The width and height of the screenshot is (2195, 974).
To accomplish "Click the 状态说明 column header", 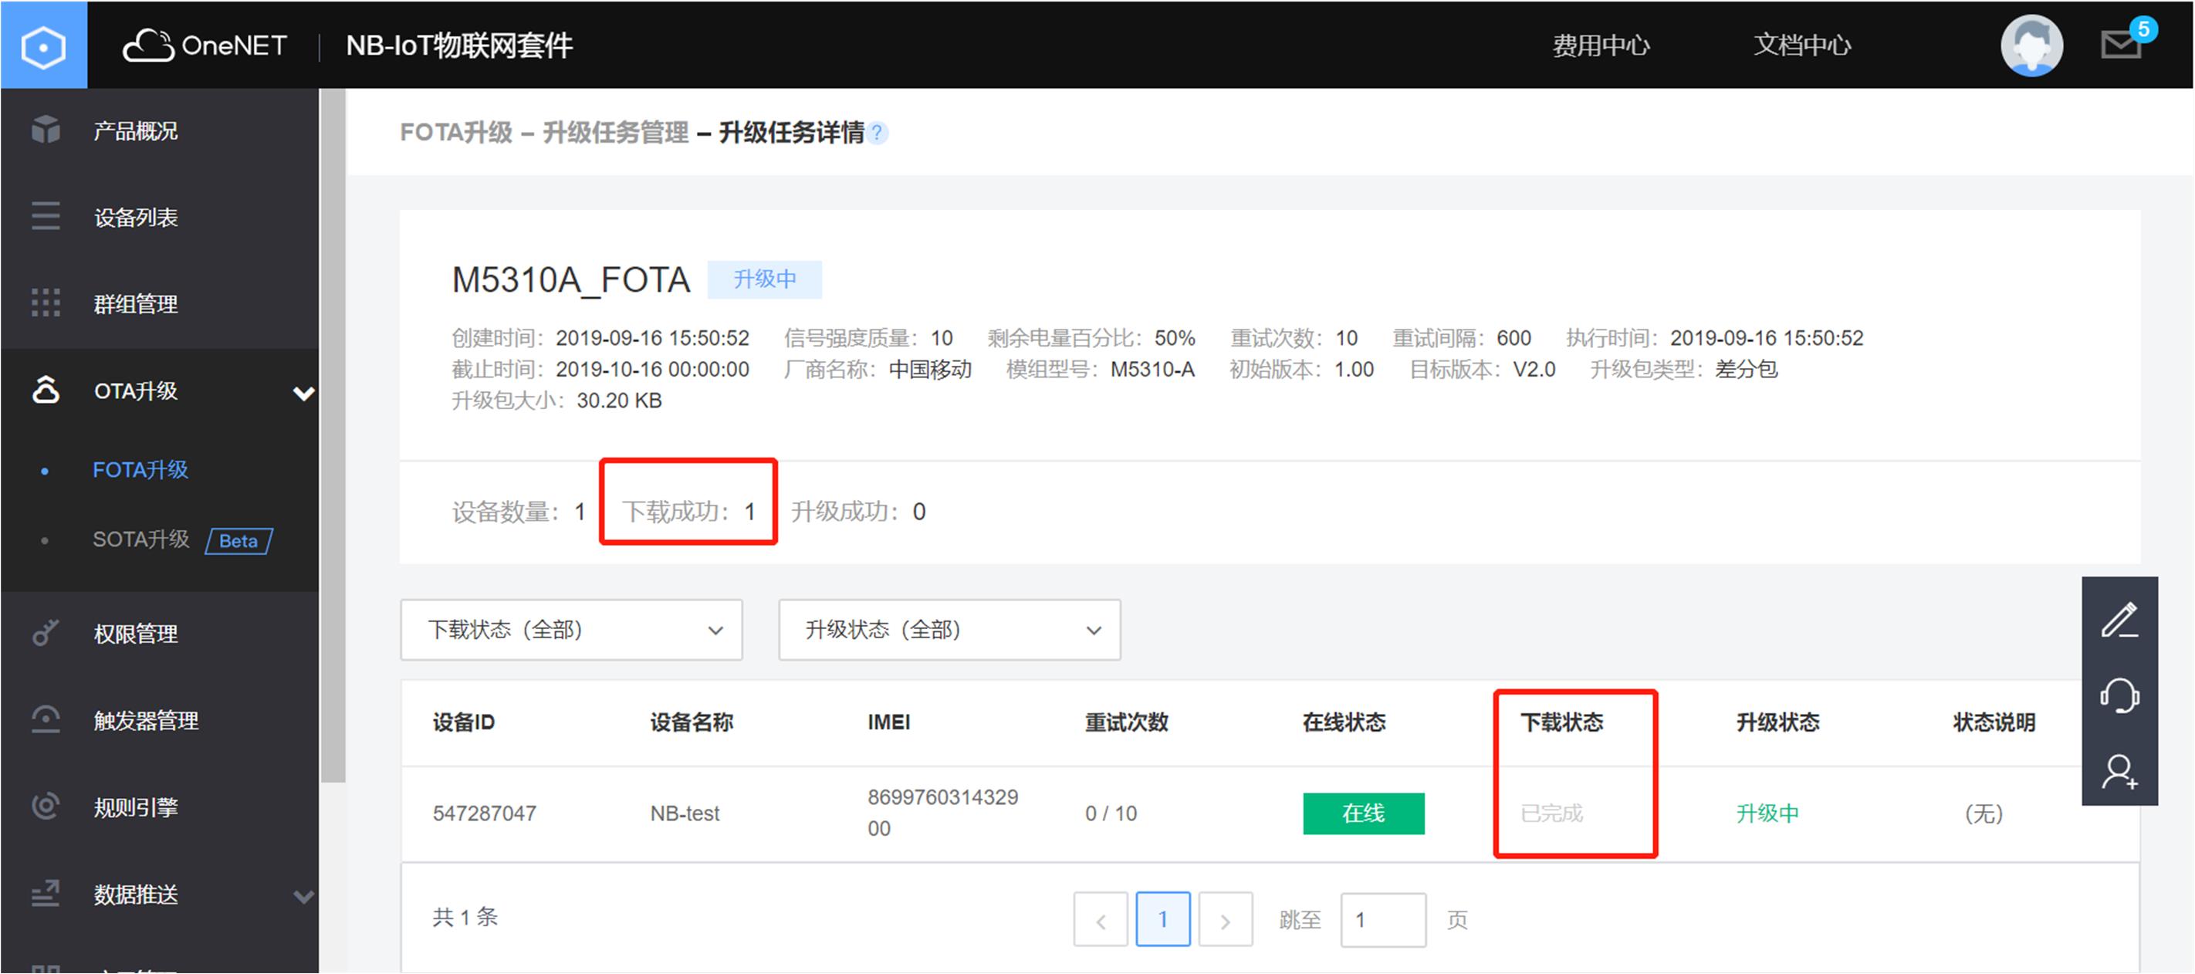I will point(1994,722).
